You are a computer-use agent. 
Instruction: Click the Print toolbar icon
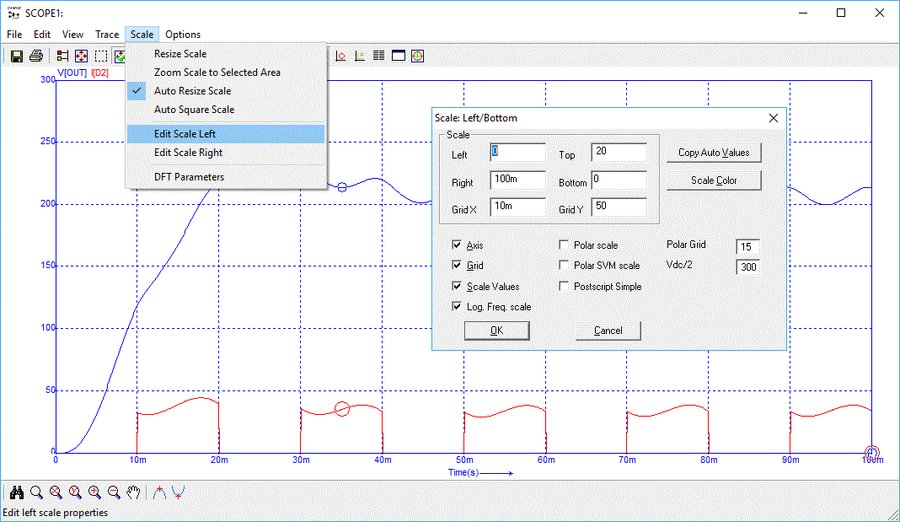tap(36, 56)
